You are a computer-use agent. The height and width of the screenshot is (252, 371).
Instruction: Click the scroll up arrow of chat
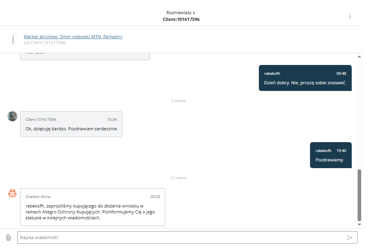(x=359, y=57)
